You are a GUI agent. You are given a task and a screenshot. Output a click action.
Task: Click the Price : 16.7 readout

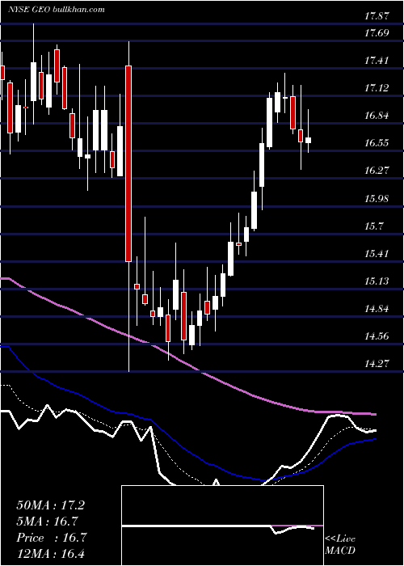[52, 538]
